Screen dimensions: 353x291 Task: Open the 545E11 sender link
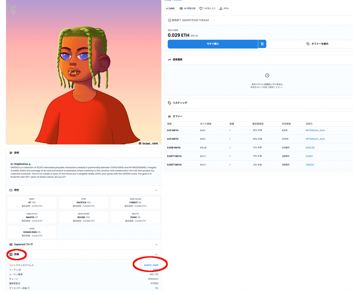pyautogui.click(x=309, y=156)
